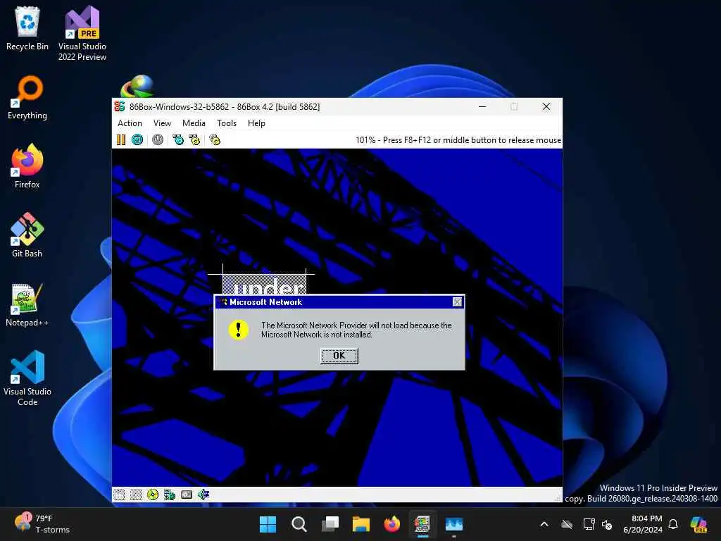Click the network tray icon

coord(589,524)
